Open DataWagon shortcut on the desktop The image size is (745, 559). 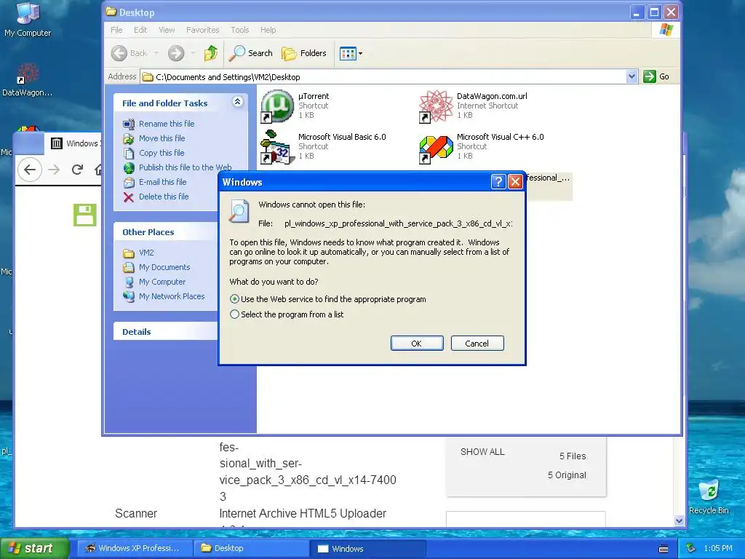tap(27, 80)
